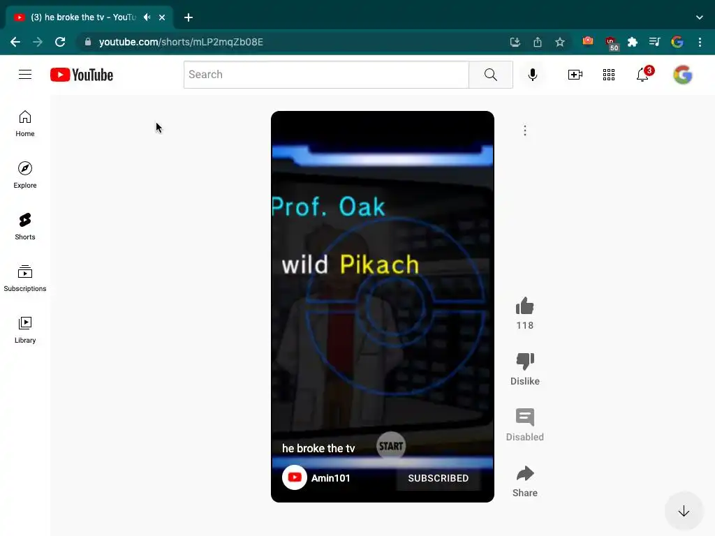
Task: Click the Disabled comments icon
Action: tap(525, 417)
